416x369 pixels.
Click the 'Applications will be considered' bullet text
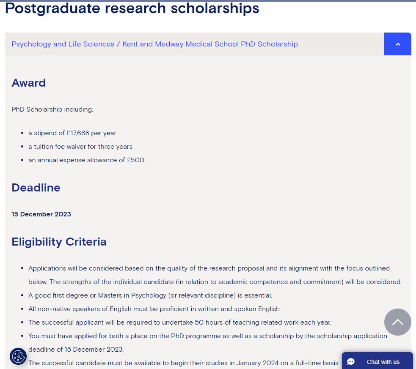pos(215,275)
